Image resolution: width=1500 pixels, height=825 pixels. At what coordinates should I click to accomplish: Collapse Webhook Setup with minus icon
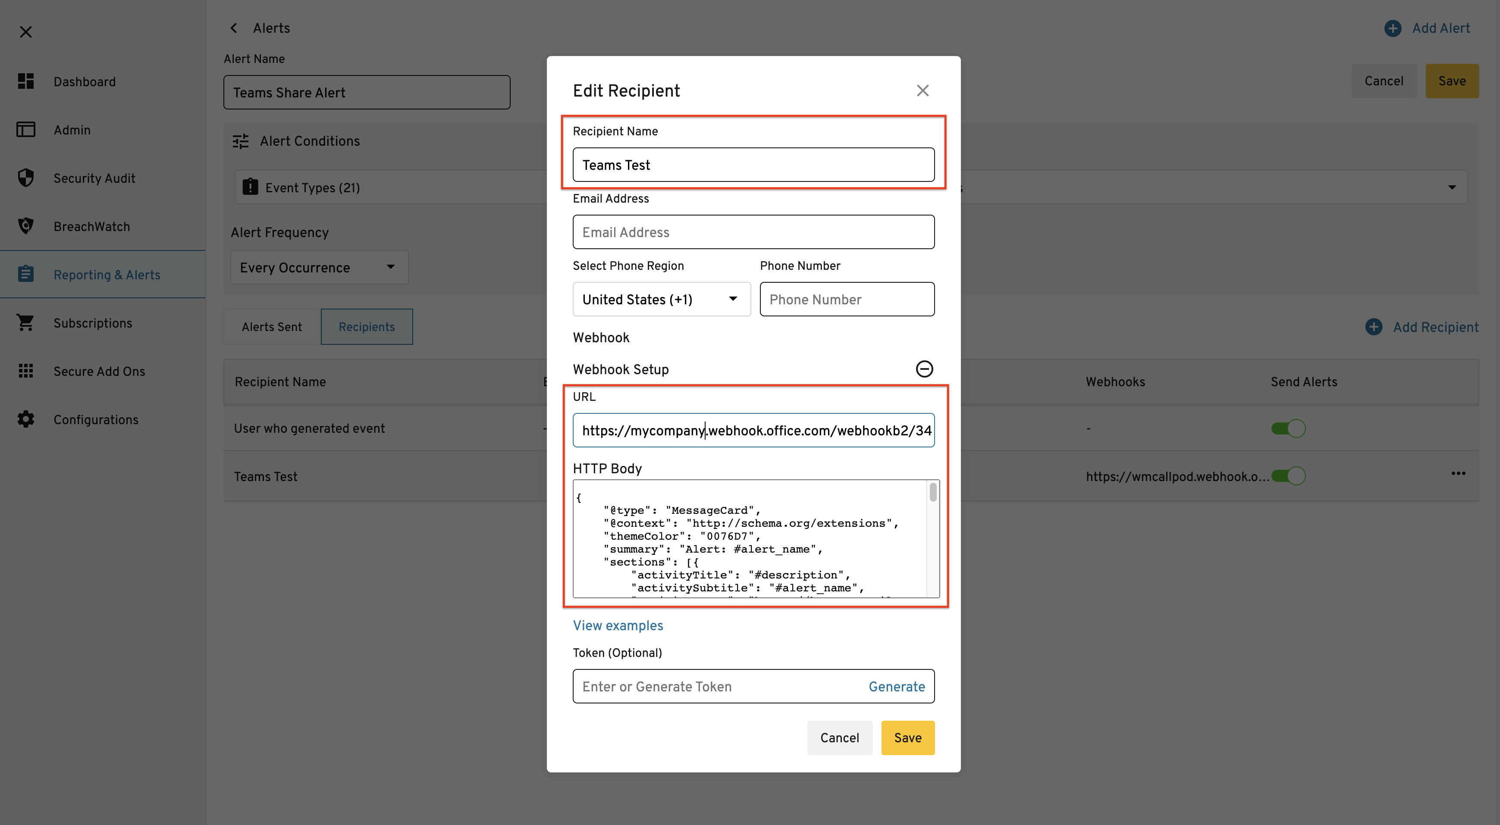point(924,369)
